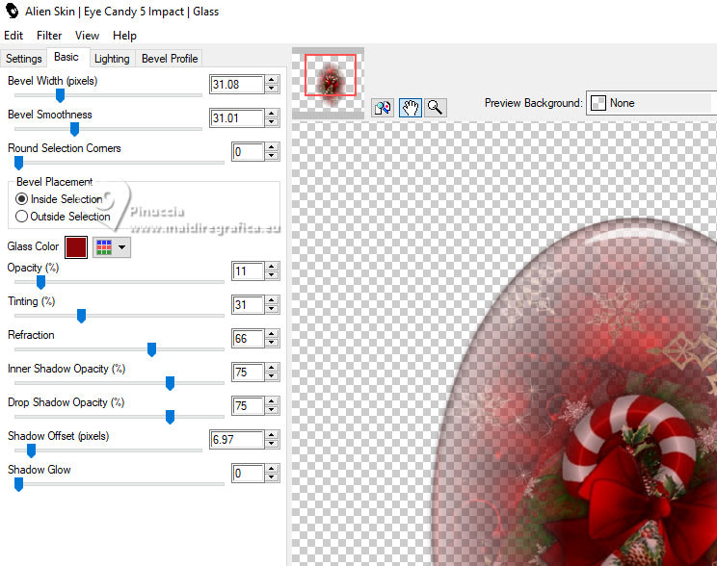Image resolution: width=717 pixels, height=566 pixels.
Task: Click the Drop Shadow Opacity value field
Action: click(x=248, y=406)
